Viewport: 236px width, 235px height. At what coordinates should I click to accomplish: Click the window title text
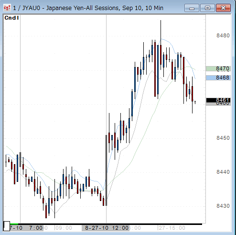[88, 8]
